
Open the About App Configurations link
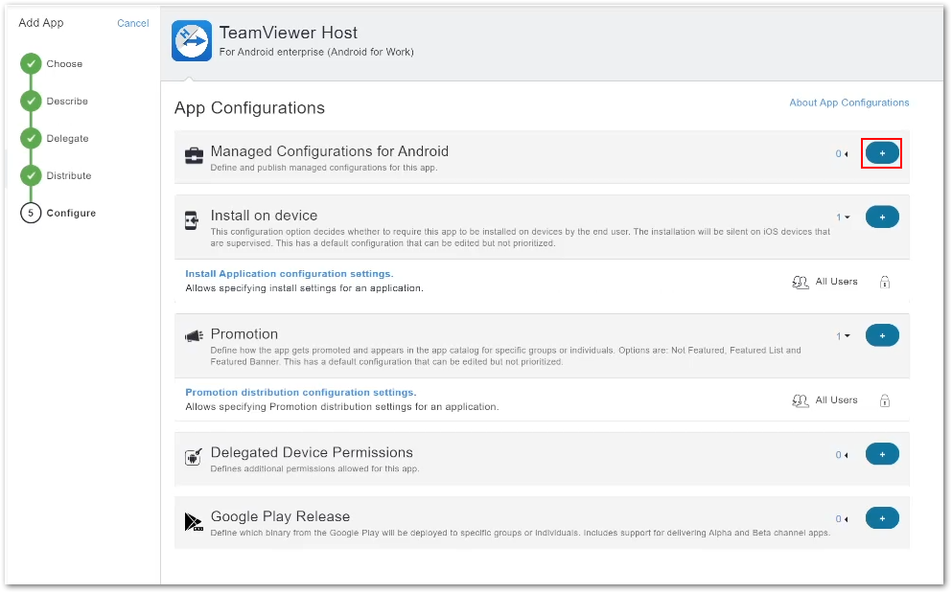(848, 103)
